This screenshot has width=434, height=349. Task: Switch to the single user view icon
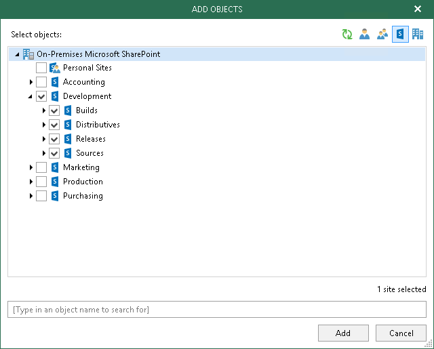pyautogui.click(x=365, y=35)
